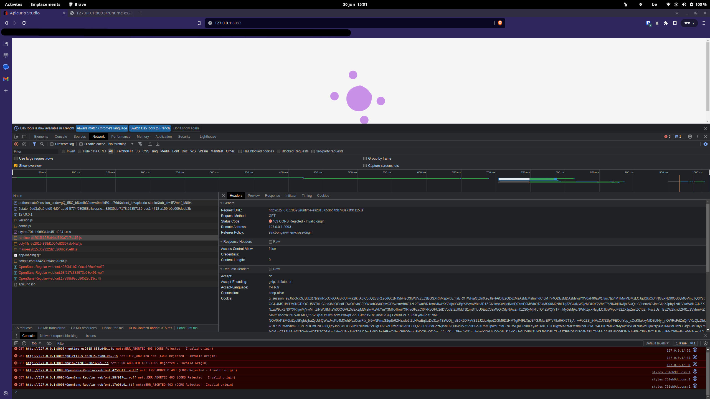Open DevTools settings gear

click(x=690, y=137)
